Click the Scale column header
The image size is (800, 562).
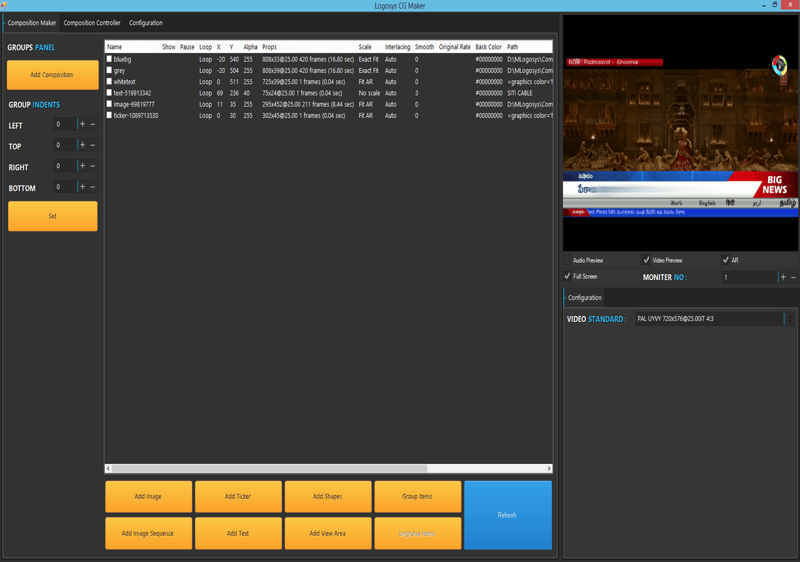coord(365,47)
